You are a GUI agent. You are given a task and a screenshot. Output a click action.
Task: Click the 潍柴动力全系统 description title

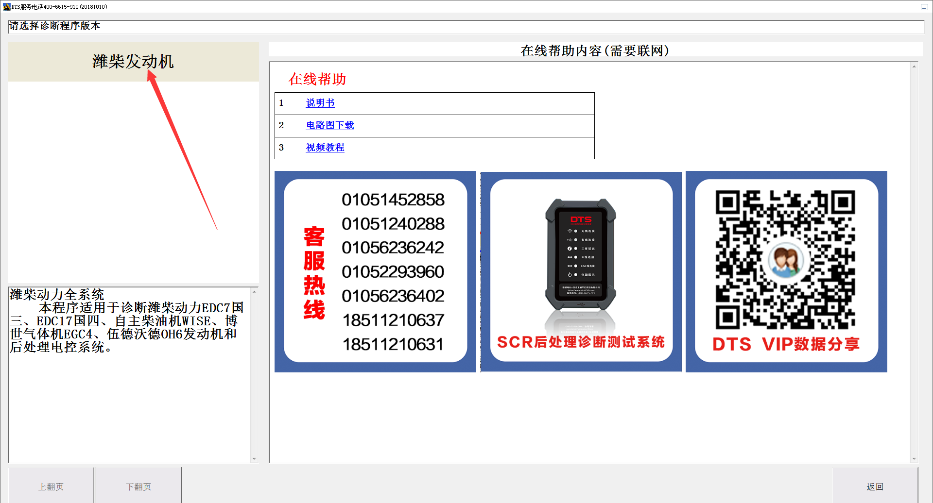click(57, 294)
